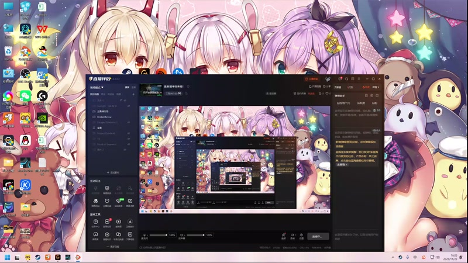Open the shield icon in 互动玩法

[x=107, y=189]
